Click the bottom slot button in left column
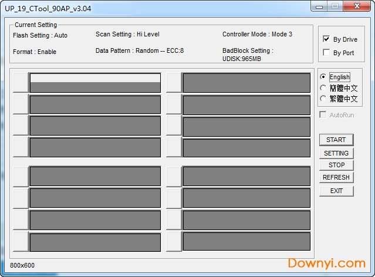Screen dimensions: 375x277 tap(21, 241)
